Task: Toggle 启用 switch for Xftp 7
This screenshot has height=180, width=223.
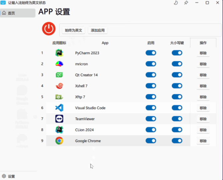Action: pos(150,97)
